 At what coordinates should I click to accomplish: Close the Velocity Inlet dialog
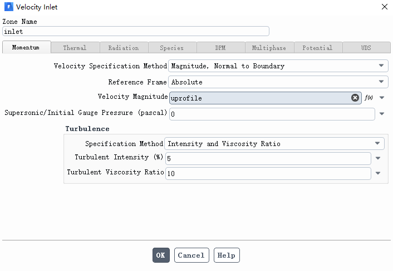click(x=384, y=7)
